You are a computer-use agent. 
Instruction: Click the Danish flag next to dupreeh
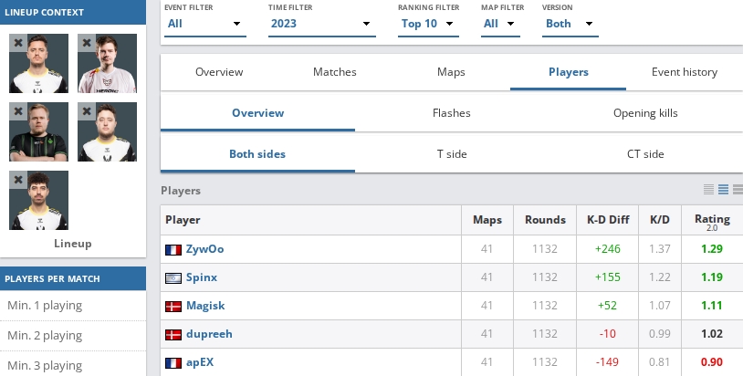[x=173, y=335]
